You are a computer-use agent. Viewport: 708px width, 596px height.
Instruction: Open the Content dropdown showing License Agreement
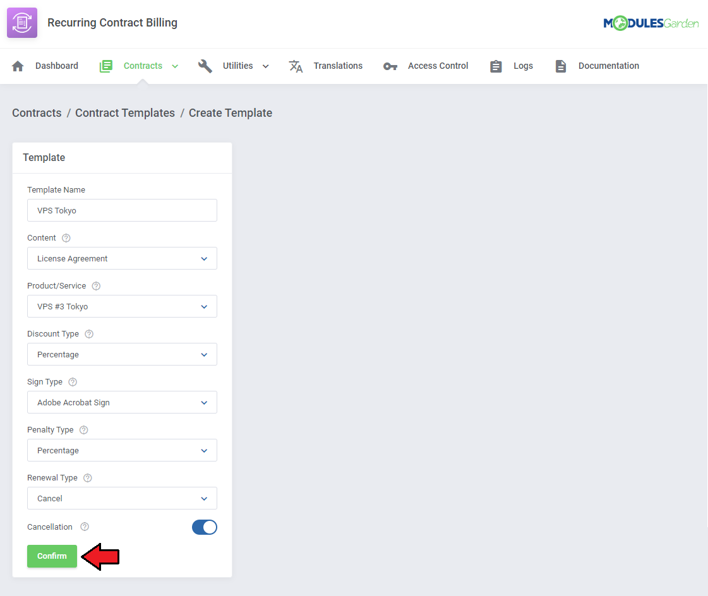click(122, 258)
